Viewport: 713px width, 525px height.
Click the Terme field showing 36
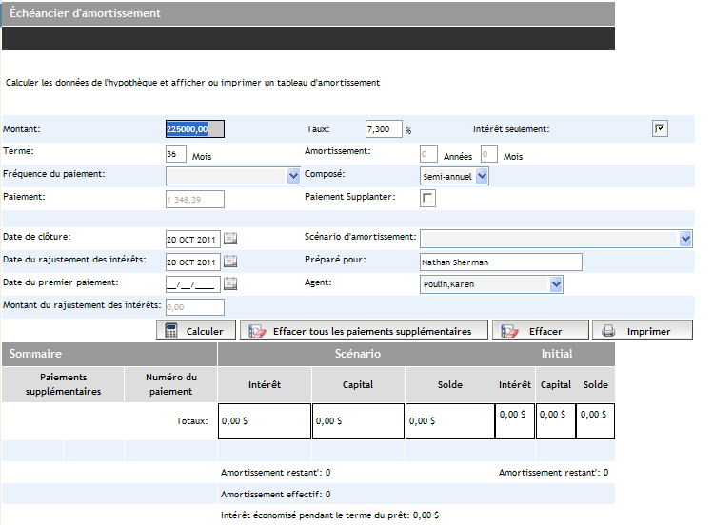coord(176,153)
